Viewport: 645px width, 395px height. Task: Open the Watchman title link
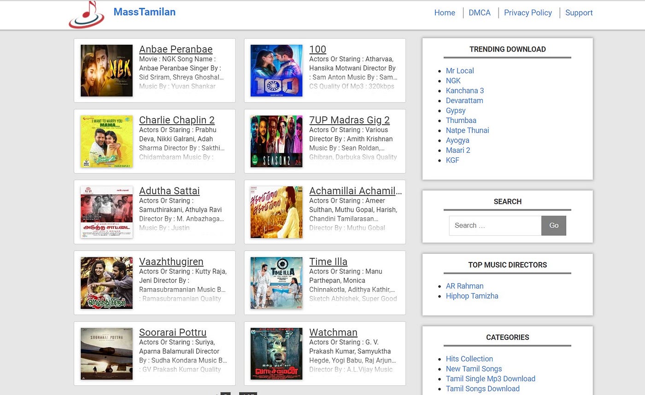333,332
